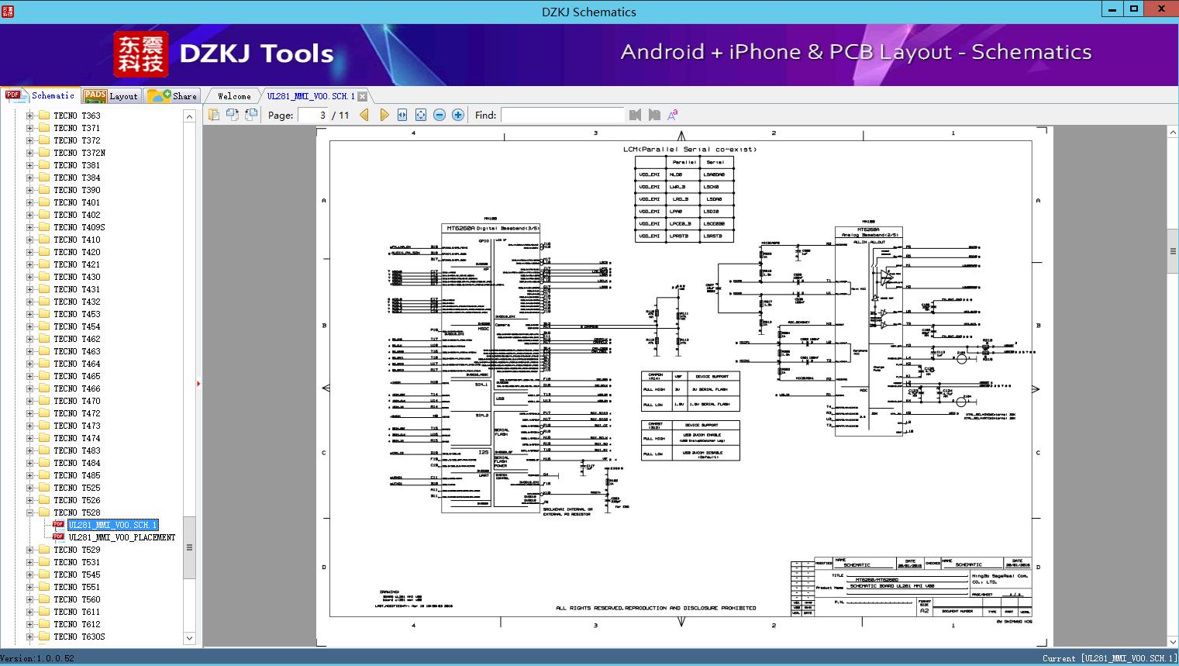
Task: Collapse the side panel with the red arrow
Action: coord(199,383)
